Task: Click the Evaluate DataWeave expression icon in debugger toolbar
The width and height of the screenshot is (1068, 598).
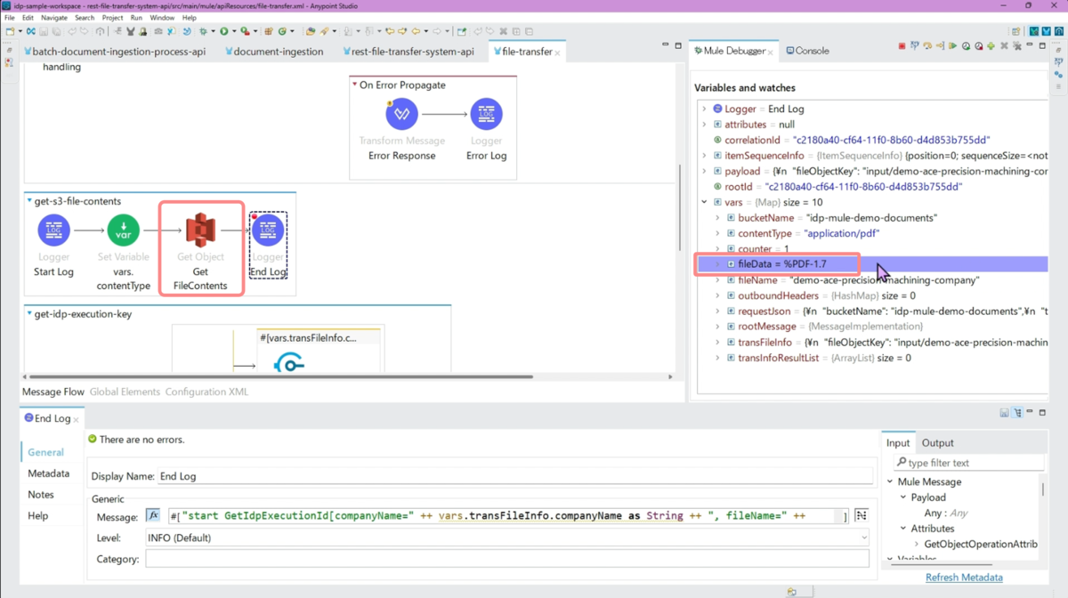Action: point(915,45)
